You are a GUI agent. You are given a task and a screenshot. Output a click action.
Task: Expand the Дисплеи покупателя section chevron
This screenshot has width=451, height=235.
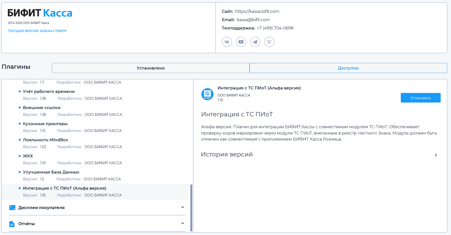click(183, 207)
